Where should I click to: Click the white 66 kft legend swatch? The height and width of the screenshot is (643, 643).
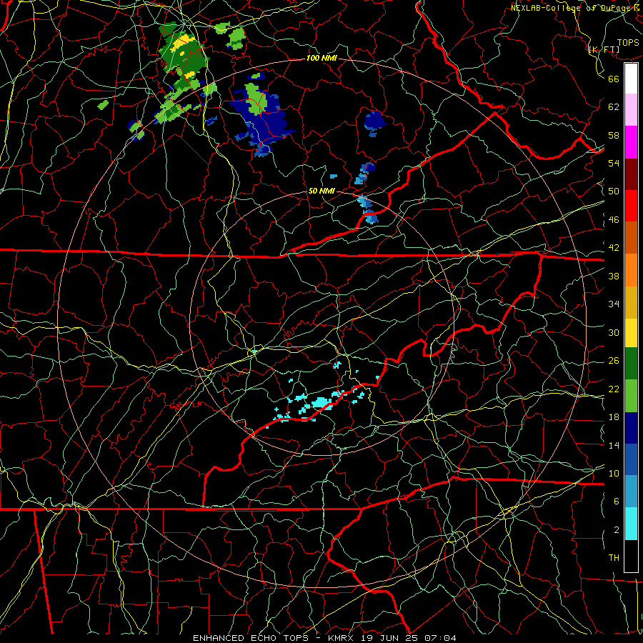tap(631, 79)
